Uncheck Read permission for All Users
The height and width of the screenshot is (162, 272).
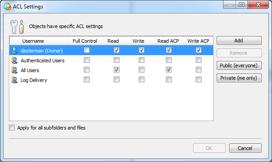pyautogui.click(x=116, y=70)
